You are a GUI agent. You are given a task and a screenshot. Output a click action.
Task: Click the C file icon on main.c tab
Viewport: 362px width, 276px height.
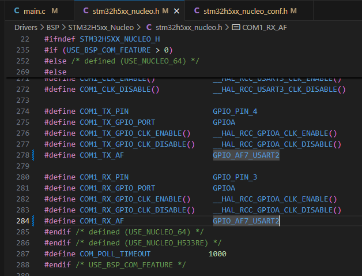click(x=17, y=10)
